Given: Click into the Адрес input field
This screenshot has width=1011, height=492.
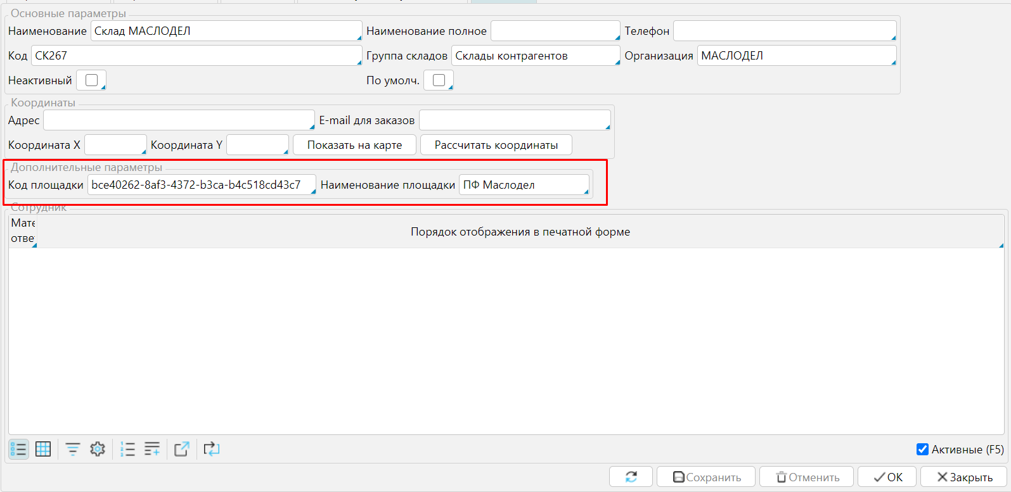Looking at the screenshot, I should click(x=178, y=120).
